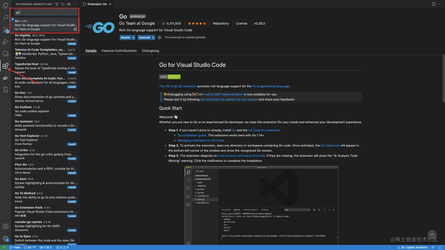
Task: Refresh the extensions marketplace list
Action: click(x=63, y=4)
